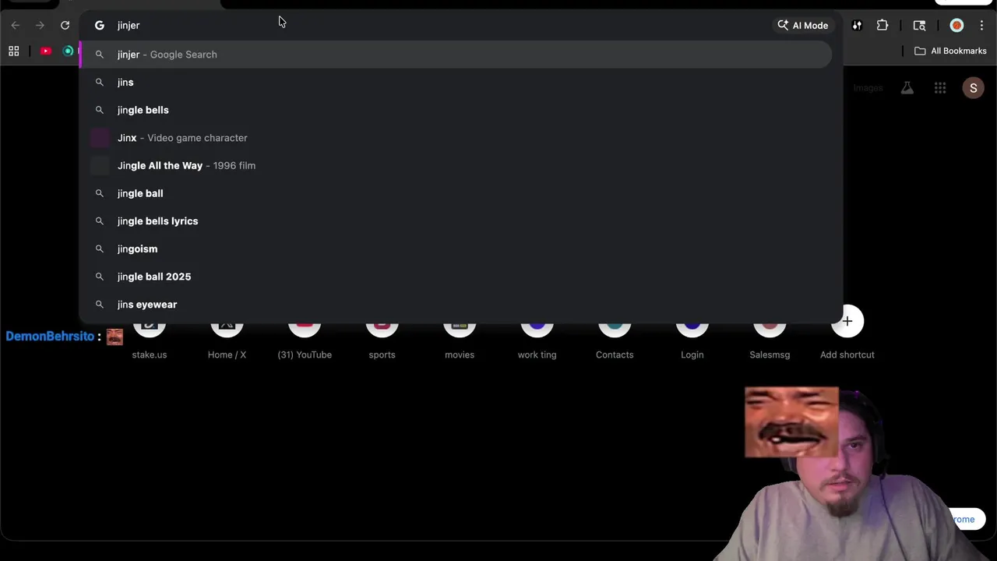Open the Google account 'S' avatar
Screen dimensions: 997x561
click(973, 88)
